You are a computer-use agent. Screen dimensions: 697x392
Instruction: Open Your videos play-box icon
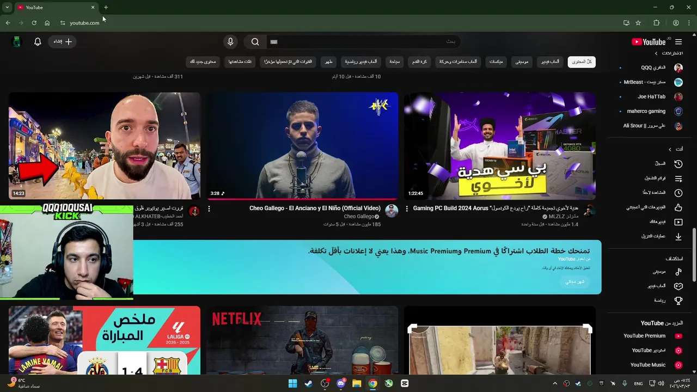[x=678, y=222]
